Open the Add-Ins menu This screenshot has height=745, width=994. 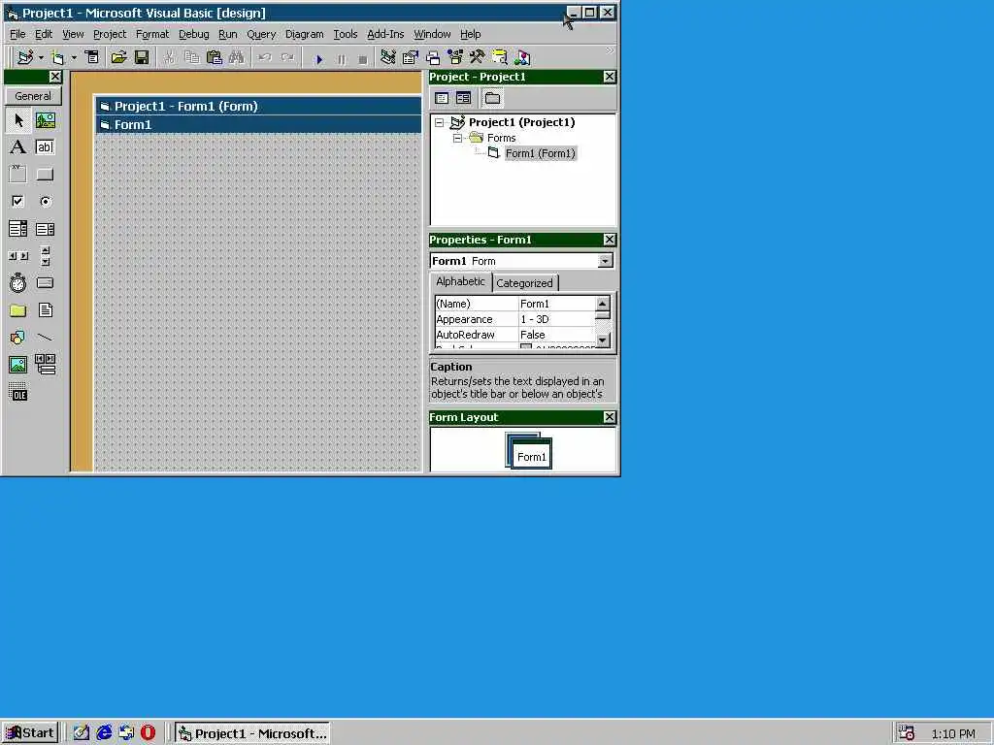[385, 34]
